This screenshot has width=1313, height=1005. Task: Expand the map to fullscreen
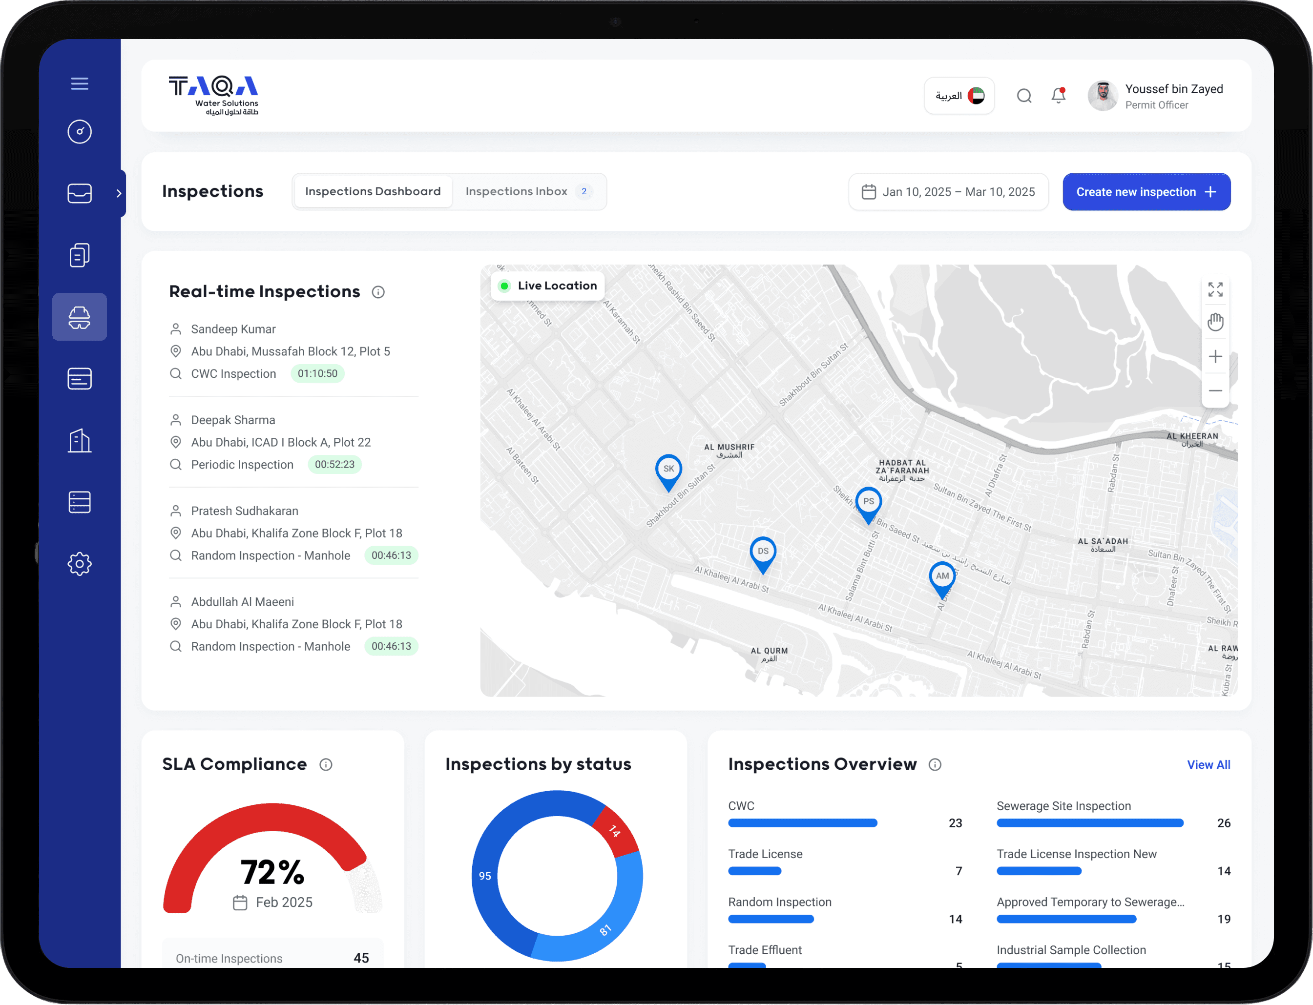1215,289
